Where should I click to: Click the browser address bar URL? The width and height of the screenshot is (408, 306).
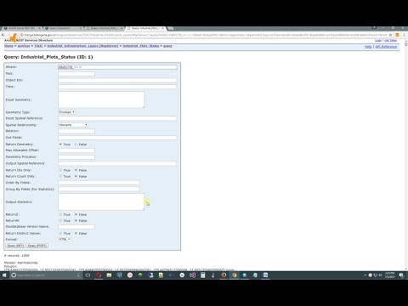click(x=206, y=35)
